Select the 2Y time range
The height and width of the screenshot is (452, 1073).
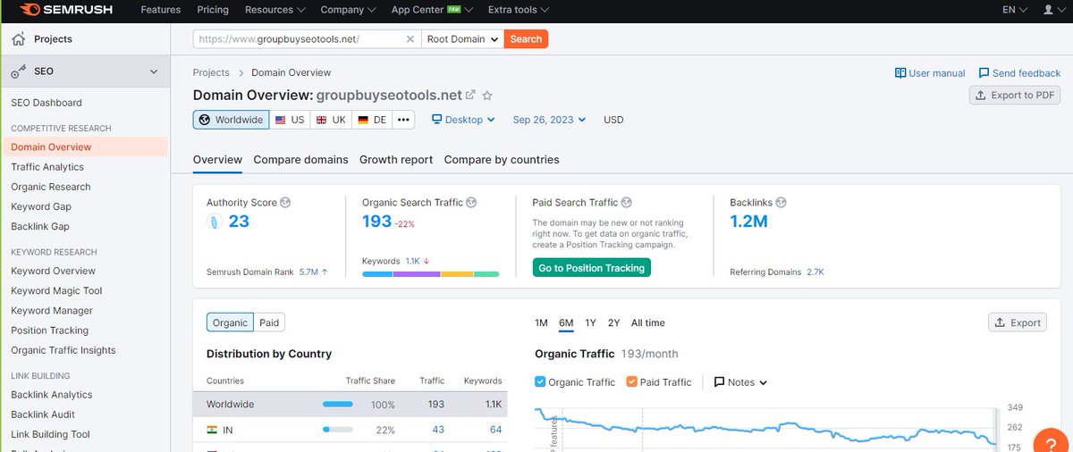click(x=613, y=323)
